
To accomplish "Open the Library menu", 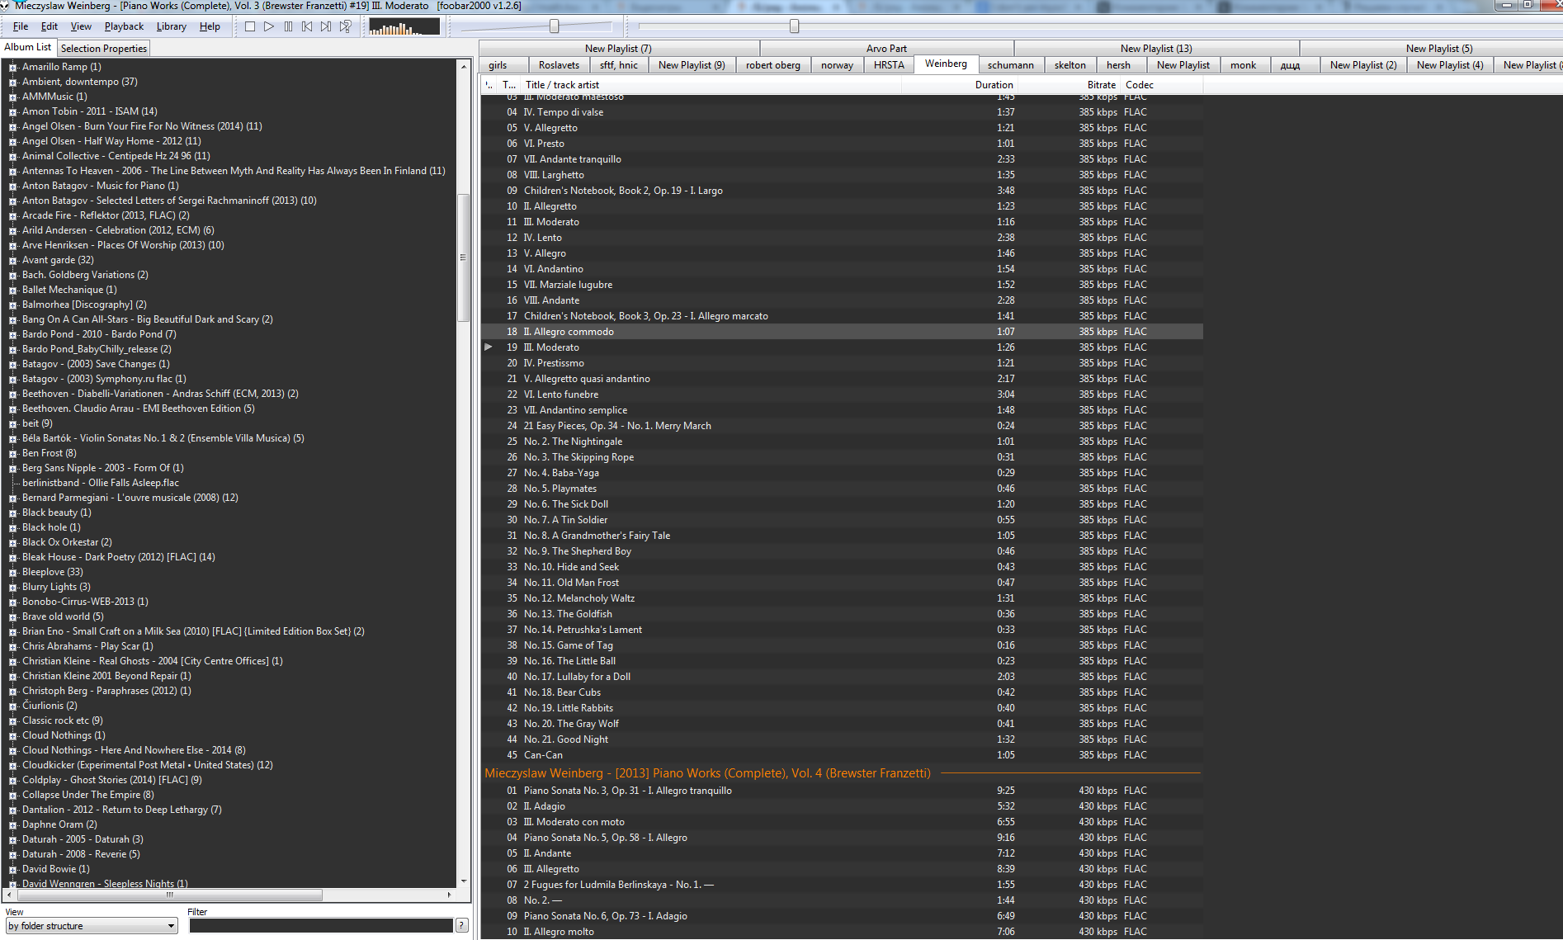I will point(172,26).
